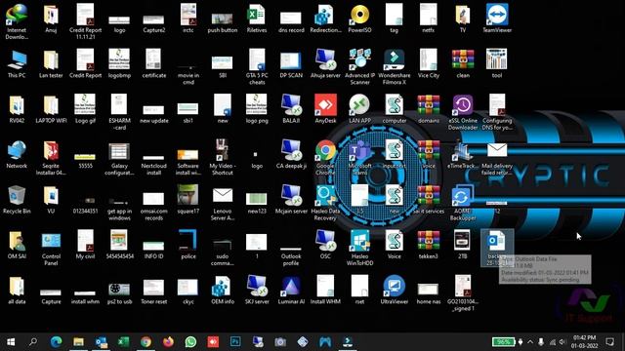Launch Microsoft Edge from taskbar
This screenshot has width=625, height=351.
click(57, 341)
